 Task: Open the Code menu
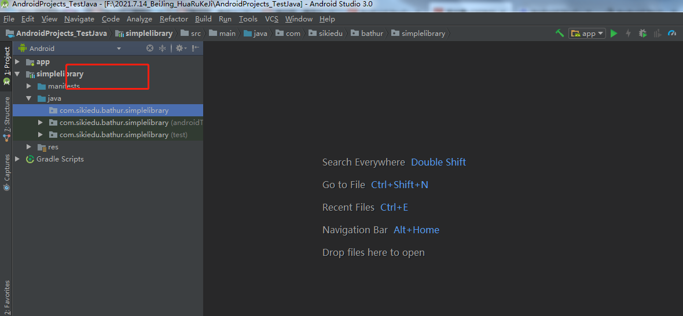111,19
